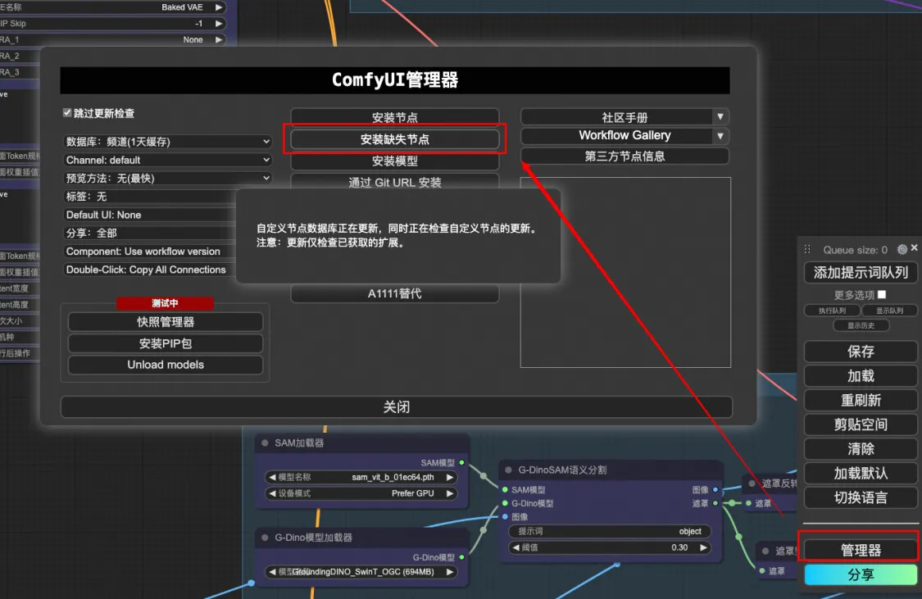This screenshot has width=922, height=599.
Task: Click right arrow on 设备模式 Prefer GPU
Action: pyautogui.click(x=450, y=493)
